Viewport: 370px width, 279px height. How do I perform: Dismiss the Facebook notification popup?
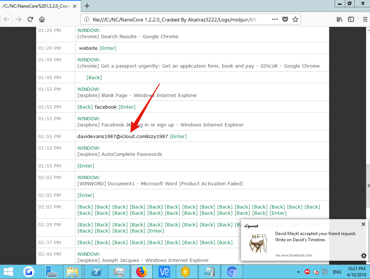pyautogui.click(x=363, y=224)
